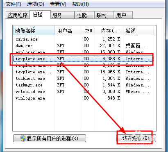
Task: Sort processes by the CPU column header
Action: click(x=88, y=31)
